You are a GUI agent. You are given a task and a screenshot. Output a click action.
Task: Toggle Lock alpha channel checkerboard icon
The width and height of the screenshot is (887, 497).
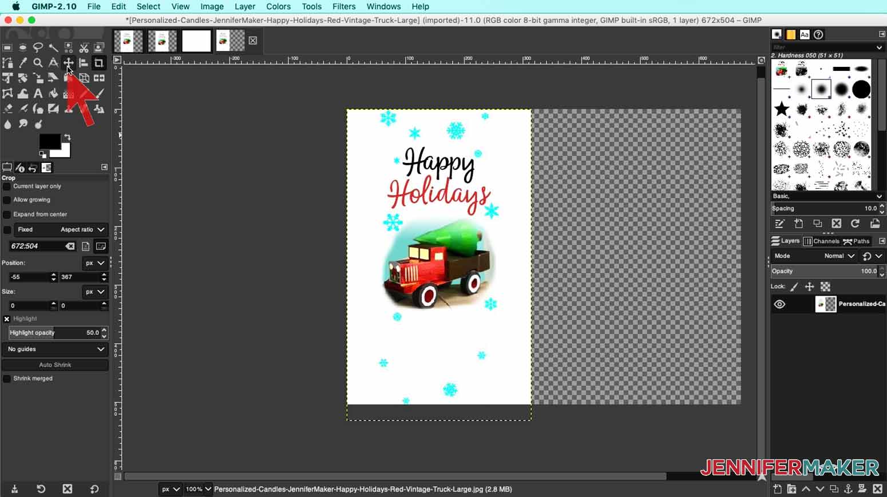click(825, 287)
